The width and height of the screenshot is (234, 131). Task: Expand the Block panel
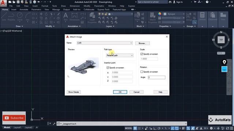click(x=140, y=26)
